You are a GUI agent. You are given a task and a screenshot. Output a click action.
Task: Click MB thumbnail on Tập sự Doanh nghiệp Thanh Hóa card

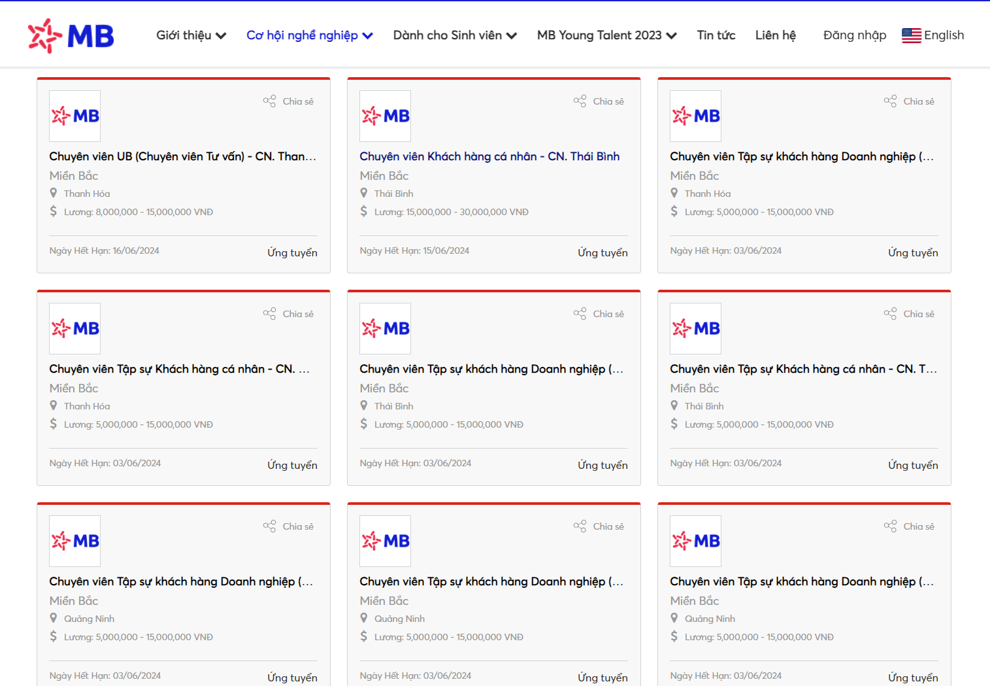[x=696, y=116]
